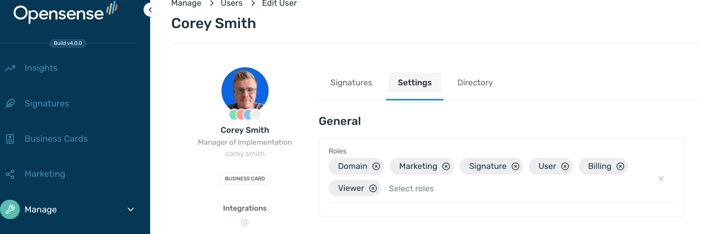Remove the Billing role
Screen dimensions: 701x234
[620, 166]
